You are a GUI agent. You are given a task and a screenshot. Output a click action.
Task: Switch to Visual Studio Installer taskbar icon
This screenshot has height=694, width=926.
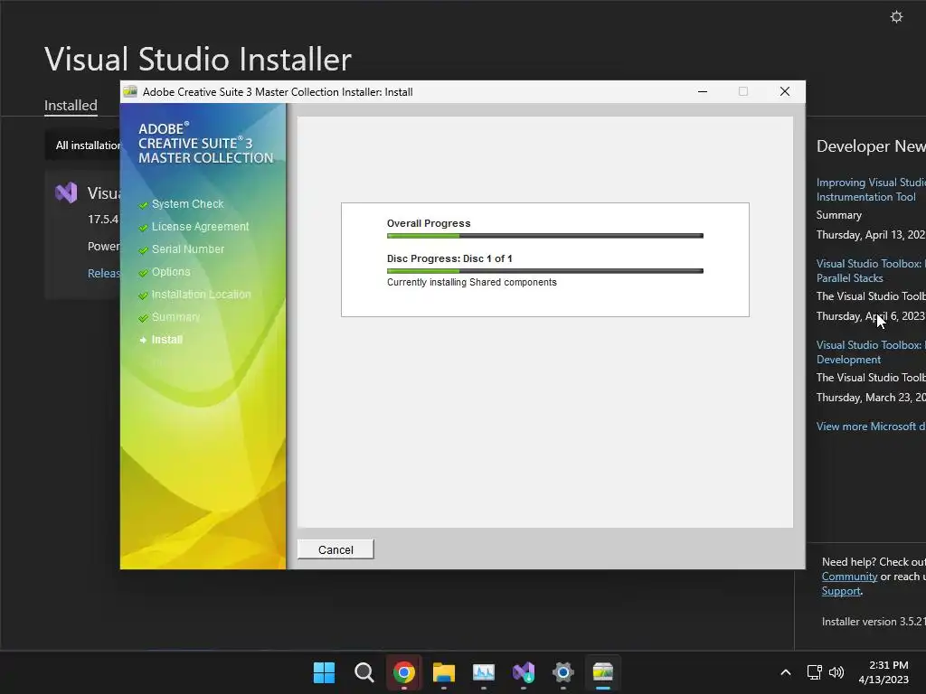tap(524, 672)
